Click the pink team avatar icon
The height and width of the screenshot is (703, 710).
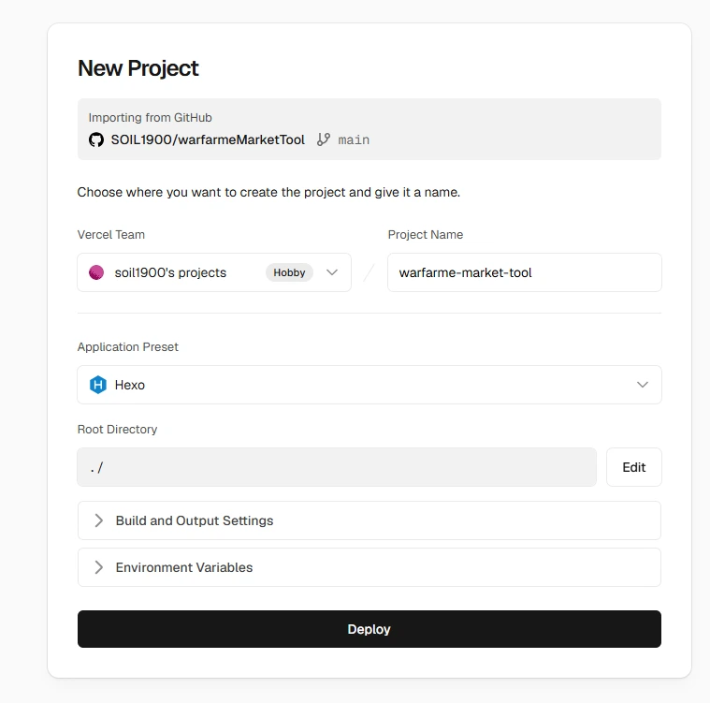click(96, 272)
